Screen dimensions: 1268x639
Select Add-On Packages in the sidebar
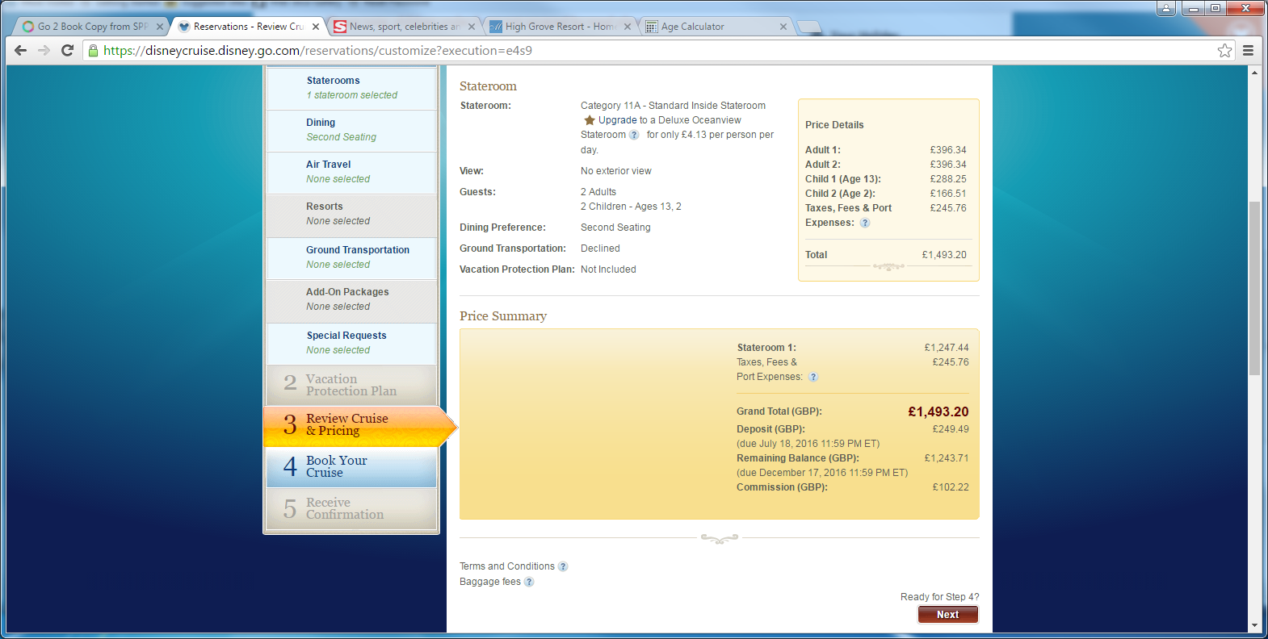(x=351, y=300)
